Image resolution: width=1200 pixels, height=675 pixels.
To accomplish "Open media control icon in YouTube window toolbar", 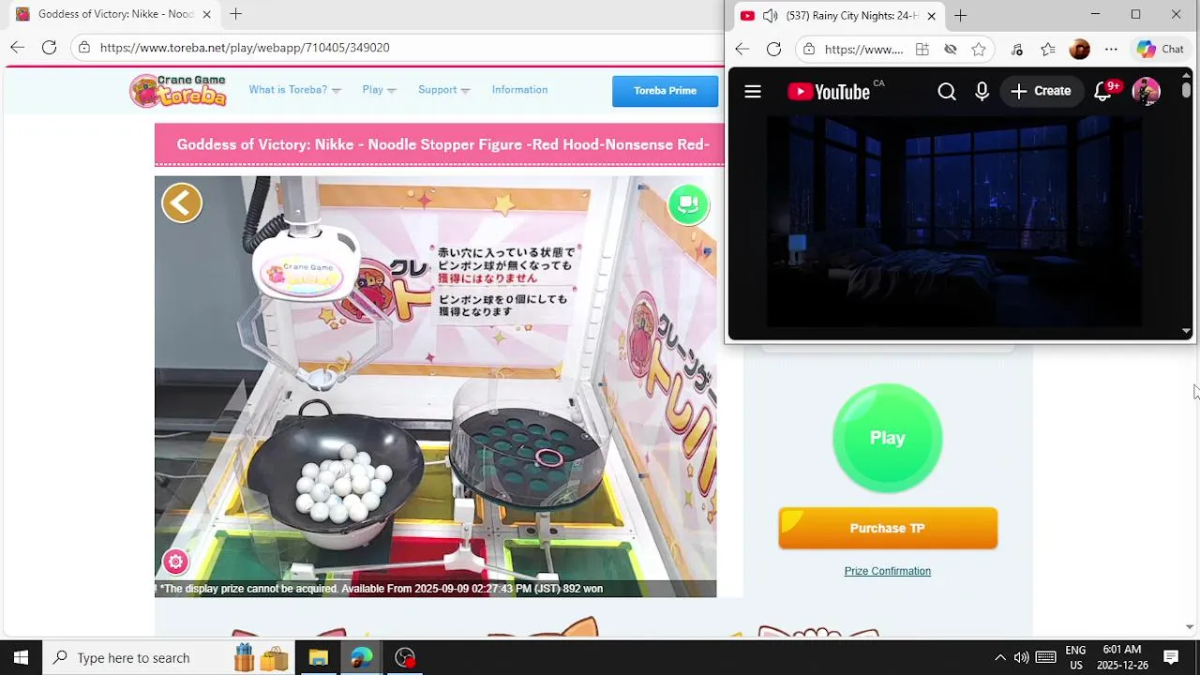I will 1016,49.
